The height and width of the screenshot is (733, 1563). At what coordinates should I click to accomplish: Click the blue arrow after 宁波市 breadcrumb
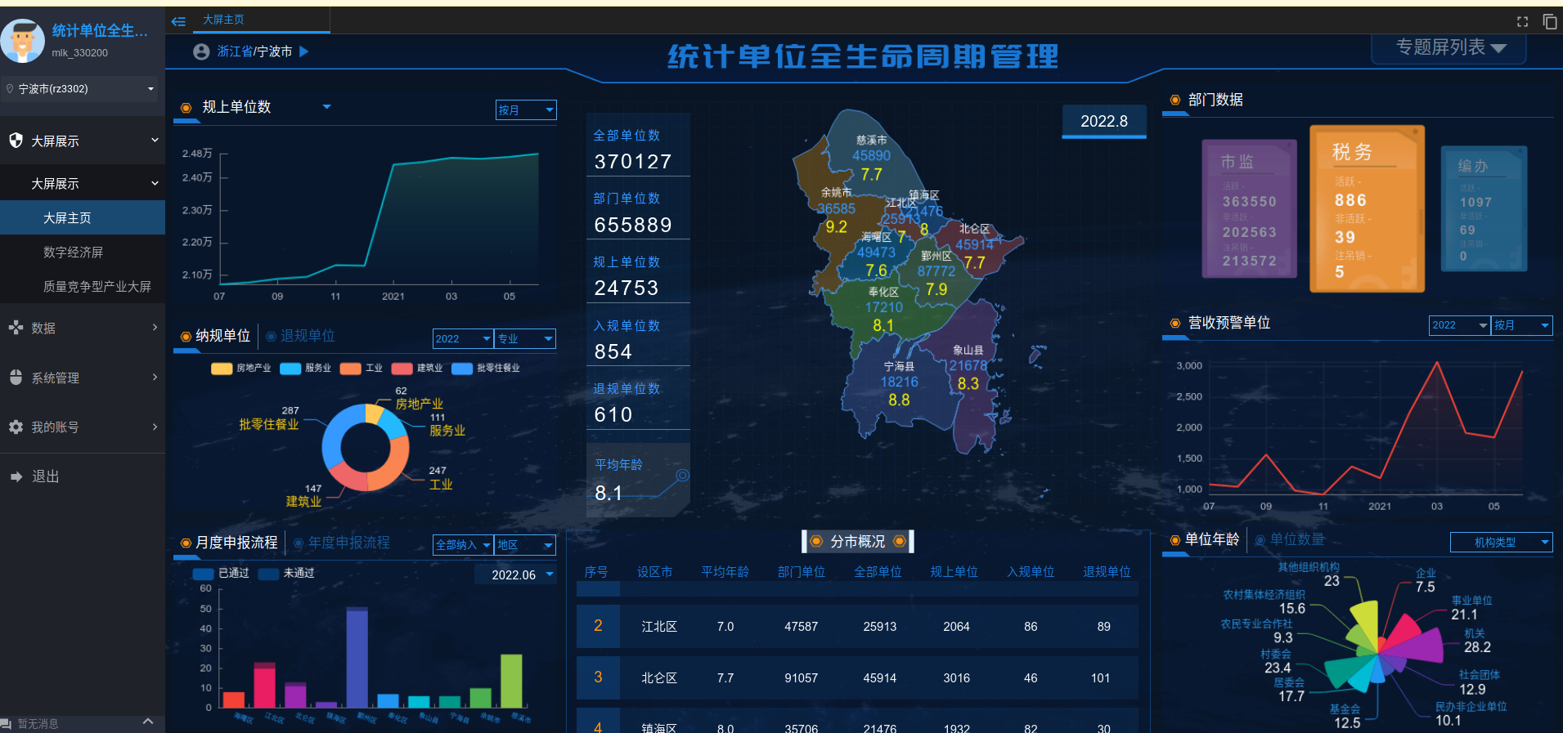[304, 51]
